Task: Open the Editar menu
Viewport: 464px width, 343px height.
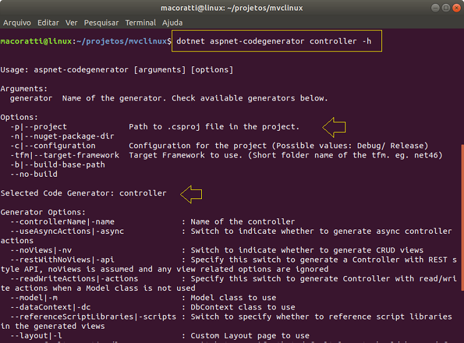Action: 48,23
